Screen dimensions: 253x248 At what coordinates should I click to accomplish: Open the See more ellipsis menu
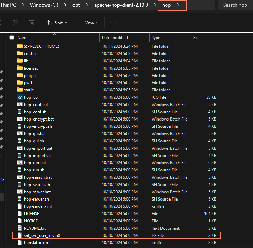point(113,23)
